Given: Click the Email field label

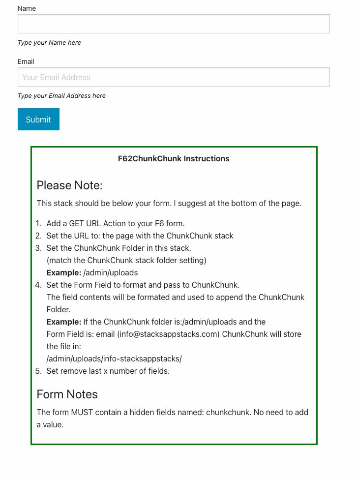Looking at the screenshot, I should [26, 61].
